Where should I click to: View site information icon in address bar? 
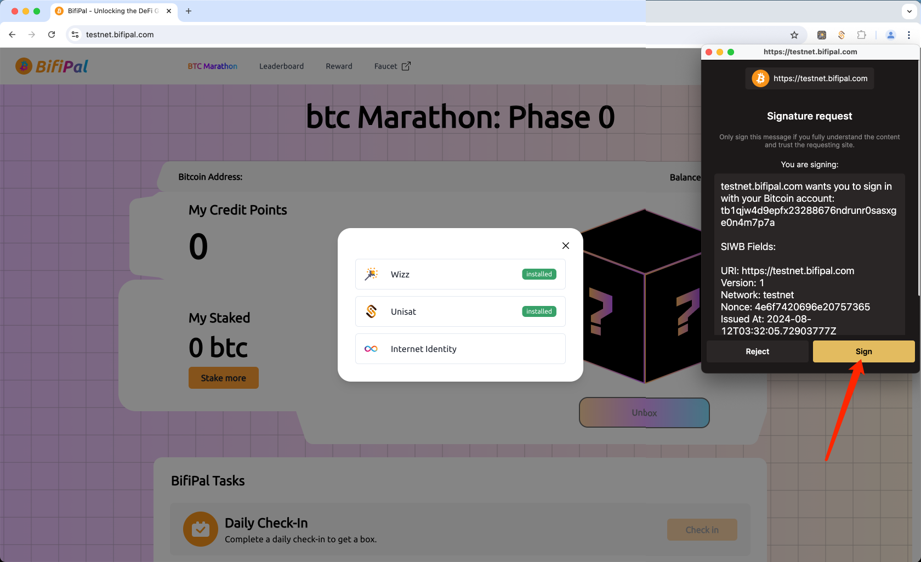pyautogui.click(x=76, y=35)
